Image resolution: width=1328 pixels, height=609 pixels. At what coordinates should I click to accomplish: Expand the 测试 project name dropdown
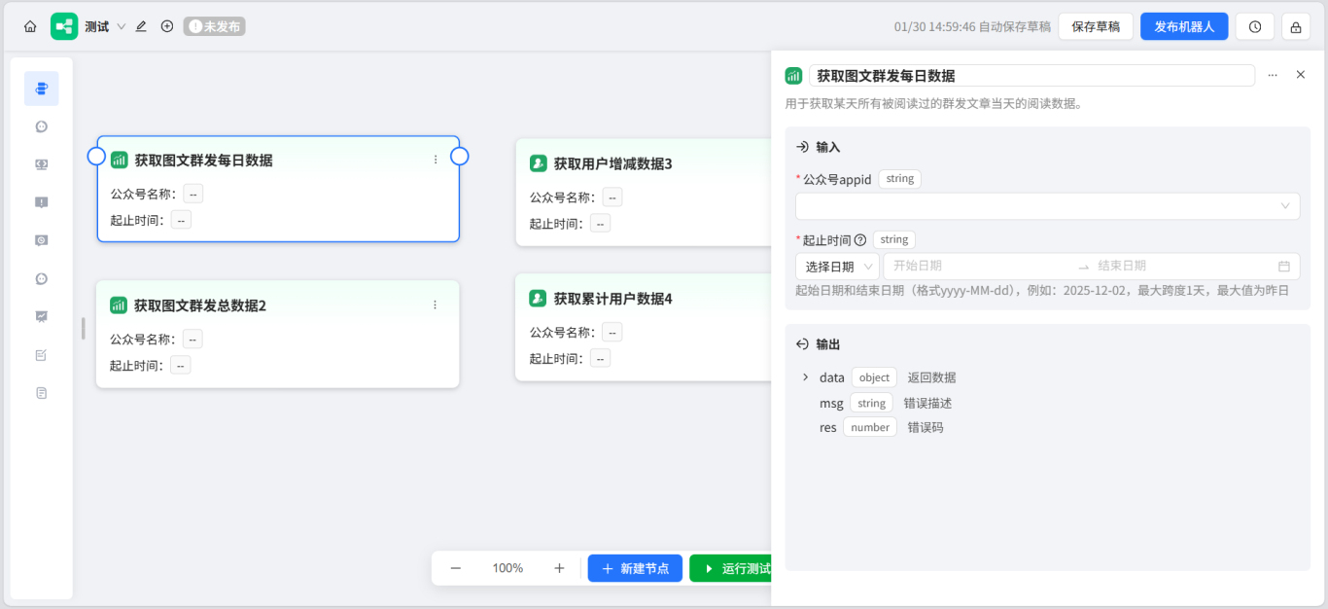119,26
